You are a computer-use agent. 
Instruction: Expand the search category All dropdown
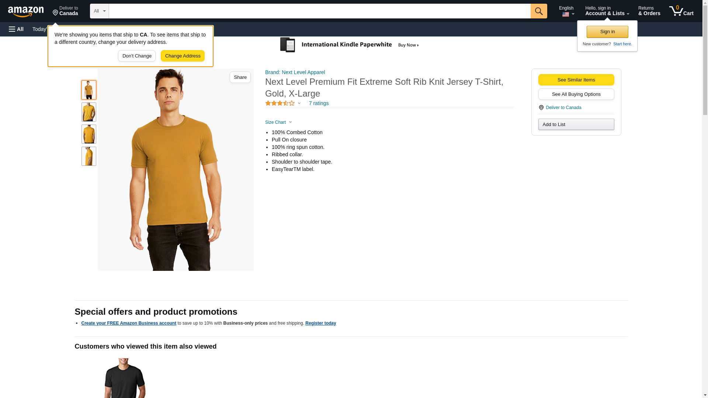pos(99,11)
